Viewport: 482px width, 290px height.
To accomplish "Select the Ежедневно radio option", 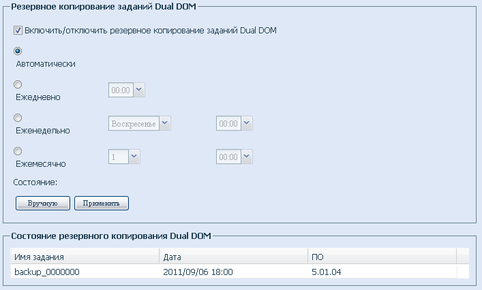I will coord(18,84).
